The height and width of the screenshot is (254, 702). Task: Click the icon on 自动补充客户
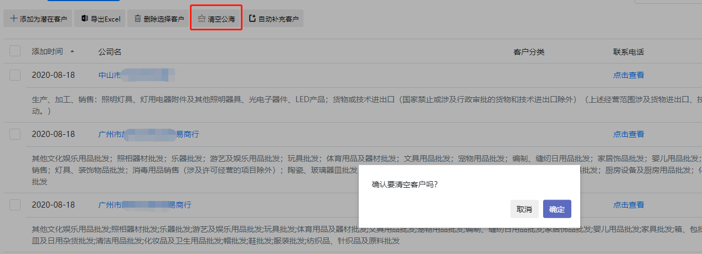pos(252,19)
